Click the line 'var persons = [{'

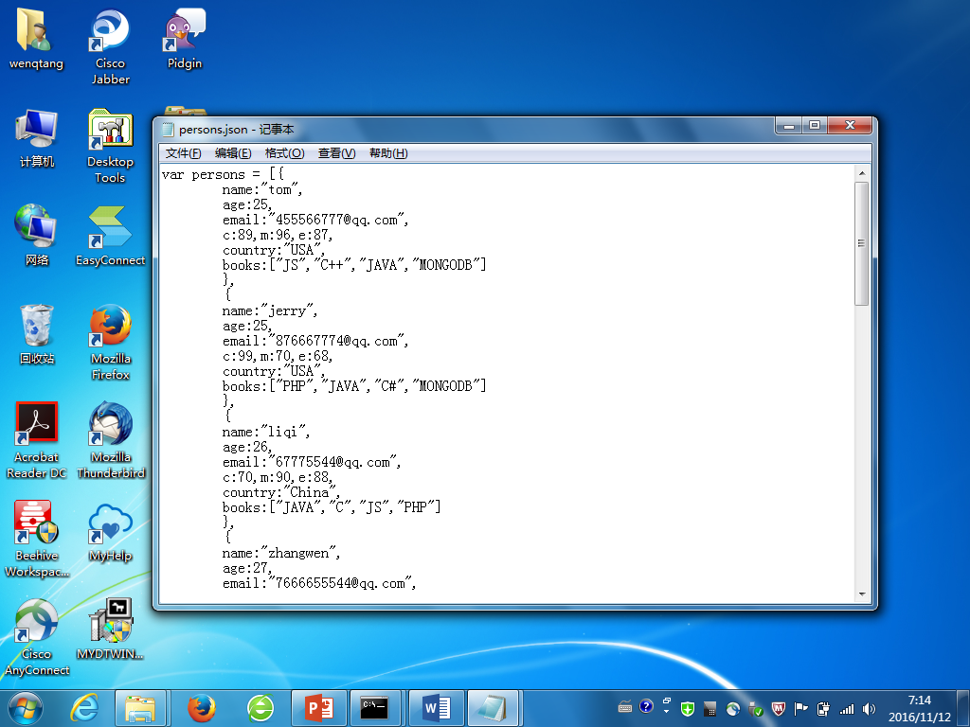[x=223, y=174]
